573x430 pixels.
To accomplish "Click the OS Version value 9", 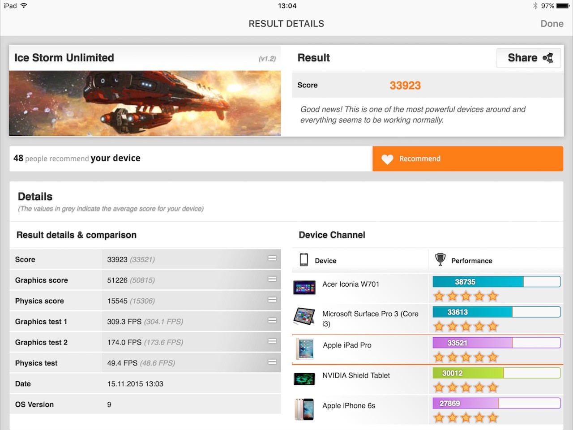I will click(x=109, y=404).
